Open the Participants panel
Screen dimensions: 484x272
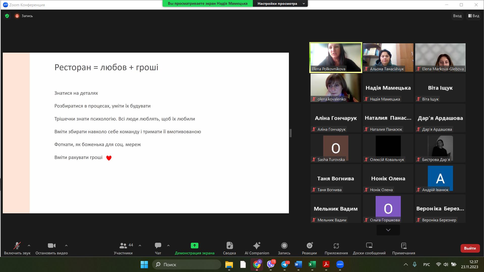[x=123, y=248]
